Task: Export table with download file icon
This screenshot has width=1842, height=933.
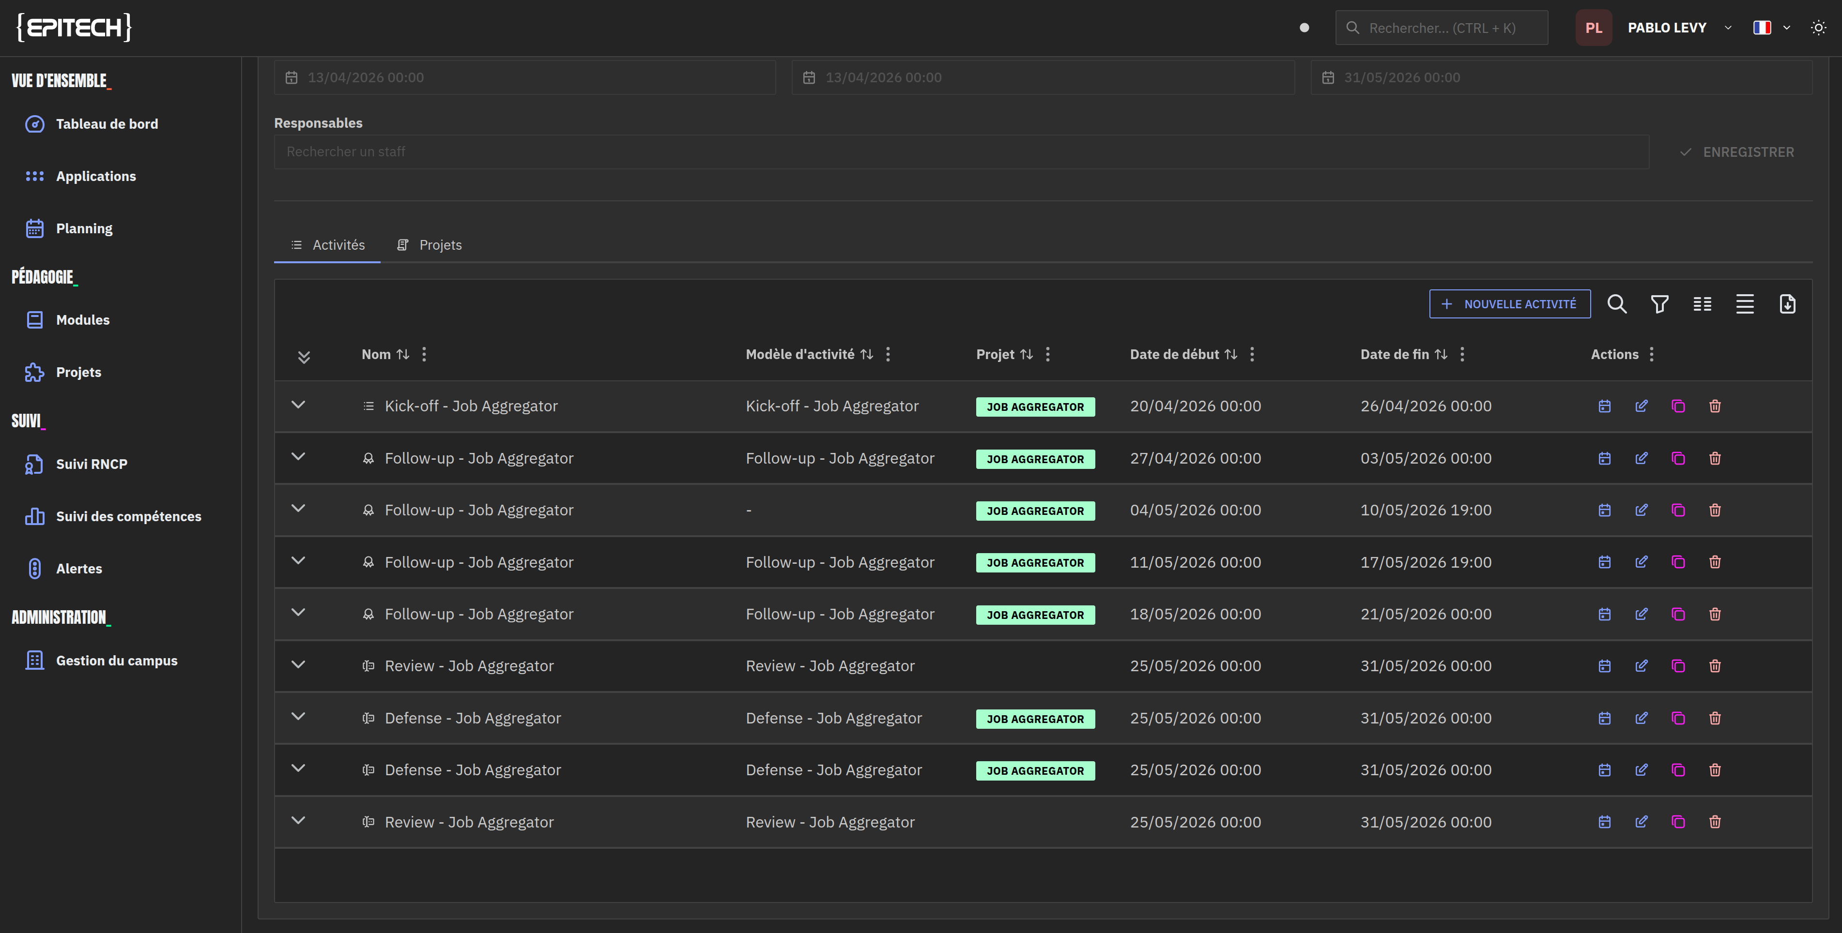Action: [x=1787, y=304]
